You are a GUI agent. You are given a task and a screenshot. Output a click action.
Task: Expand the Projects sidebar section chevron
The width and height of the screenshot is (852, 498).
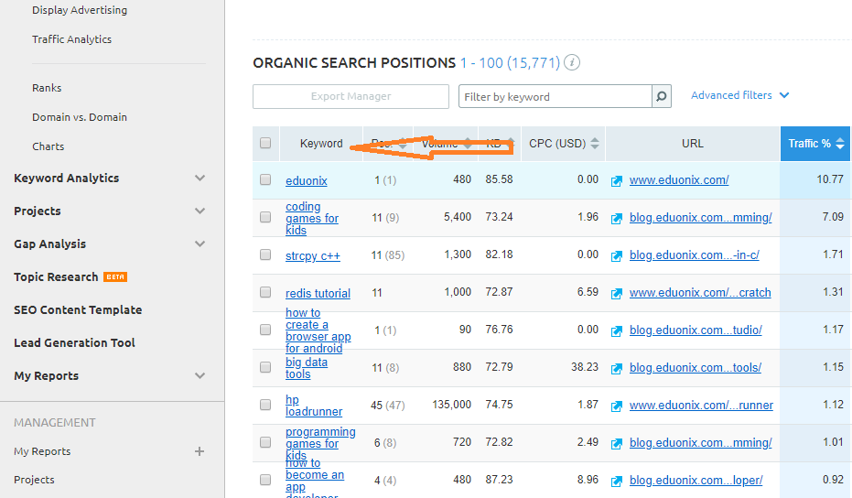click(200, 211)
